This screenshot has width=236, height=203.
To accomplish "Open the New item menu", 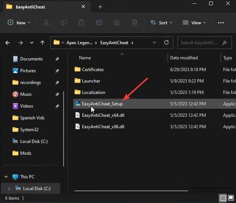I will [x=19, y=23].
